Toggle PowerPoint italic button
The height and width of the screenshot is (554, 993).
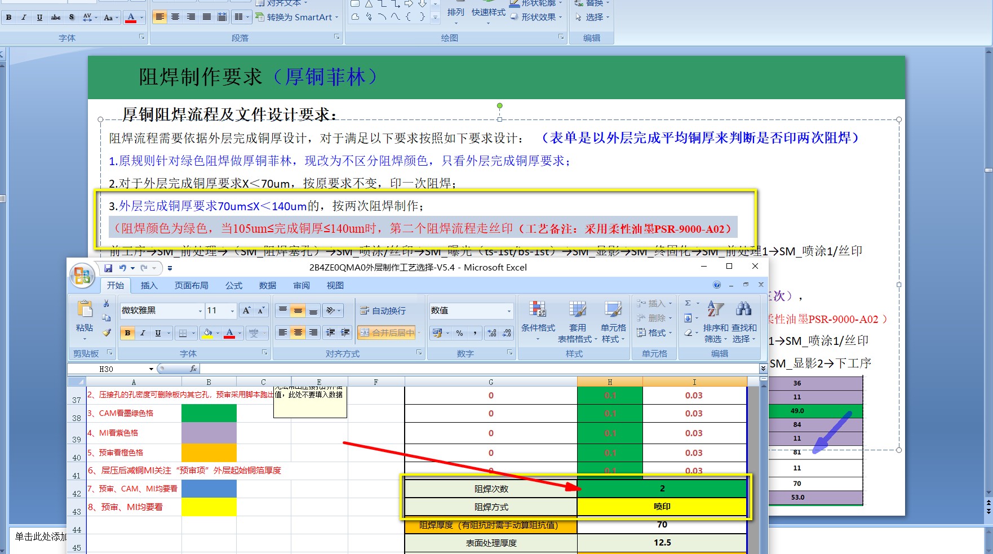(24, 17)
